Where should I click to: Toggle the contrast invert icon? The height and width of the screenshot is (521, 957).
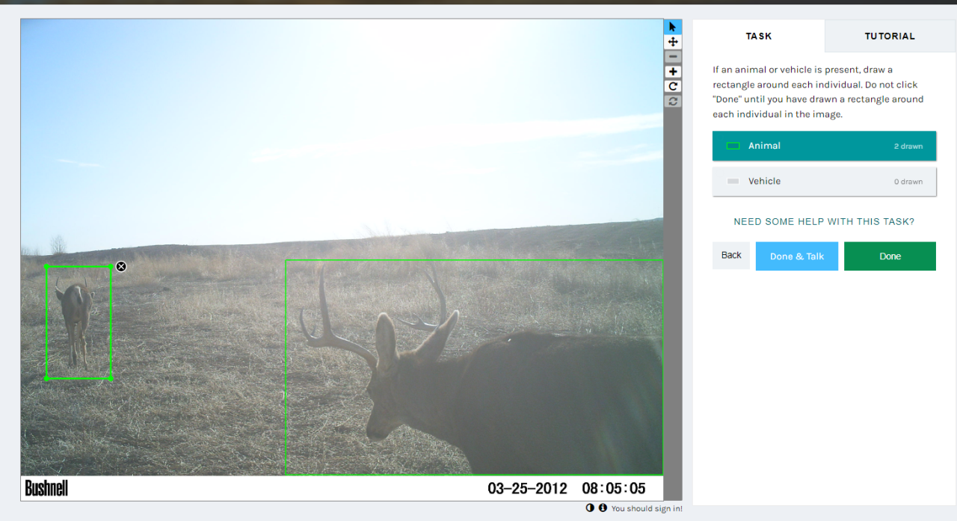[590, 508]
